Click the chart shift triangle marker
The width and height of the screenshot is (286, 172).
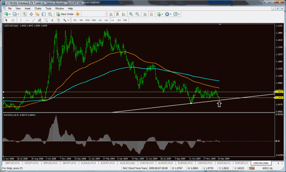[220, 24]
